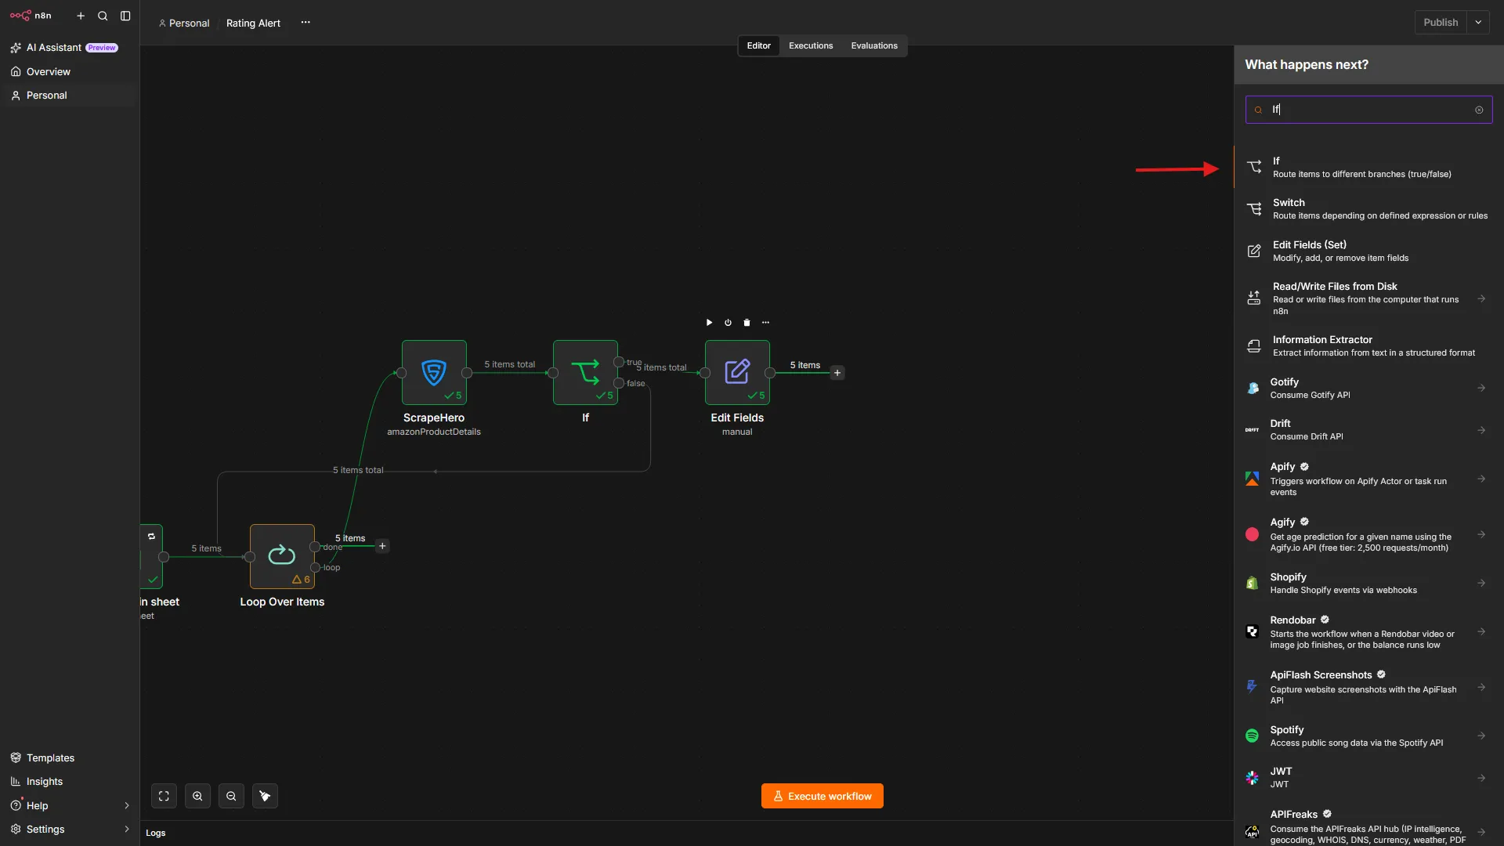Select the If node on canvas
The height and width of the screenshot is (846, 1504).
(x=585, y=372)
